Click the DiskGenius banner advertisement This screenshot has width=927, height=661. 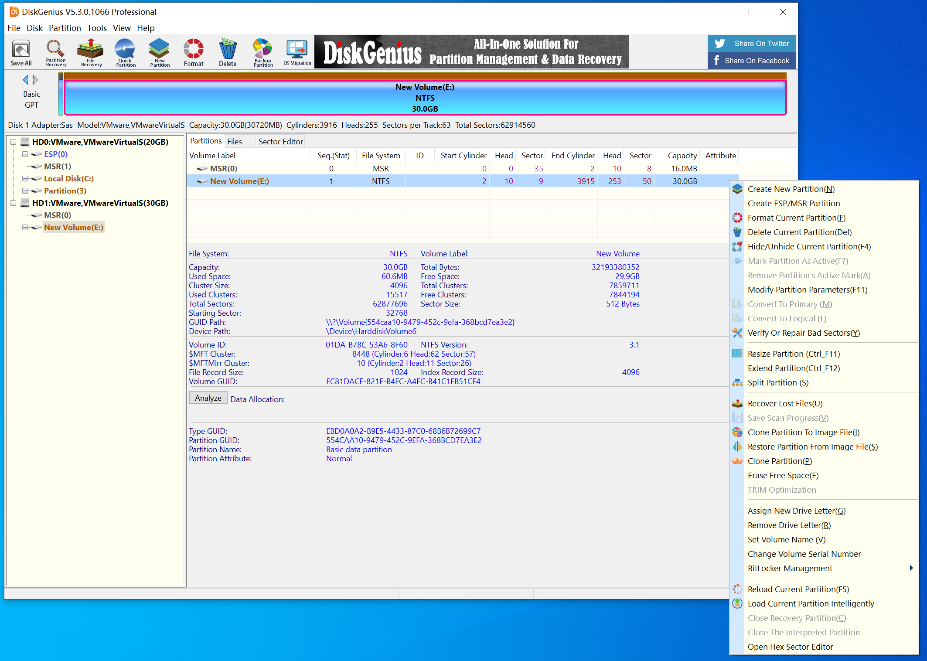[x=471, y=52]
